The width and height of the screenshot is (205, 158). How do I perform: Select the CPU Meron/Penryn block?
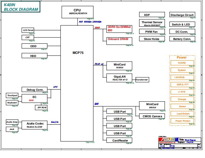pyautogui.click(x=77, y=12)
